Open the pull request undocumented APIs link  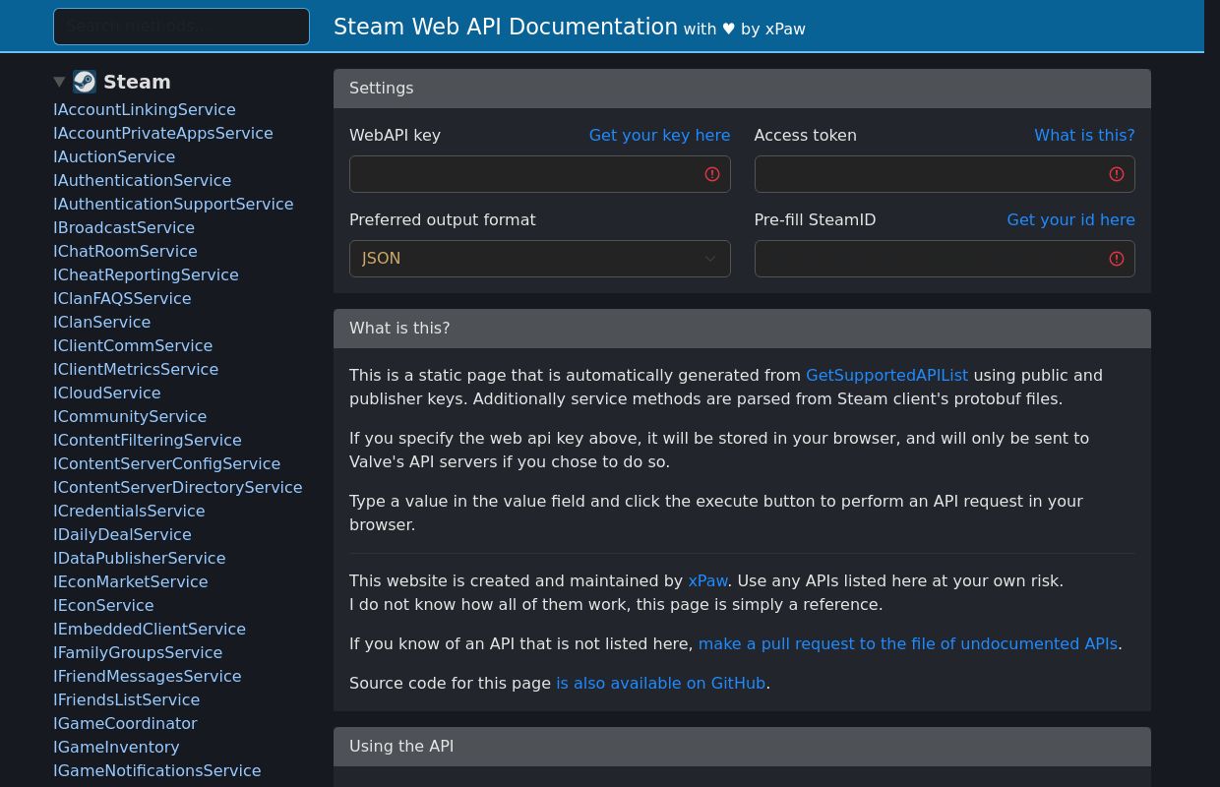[907, 643]
